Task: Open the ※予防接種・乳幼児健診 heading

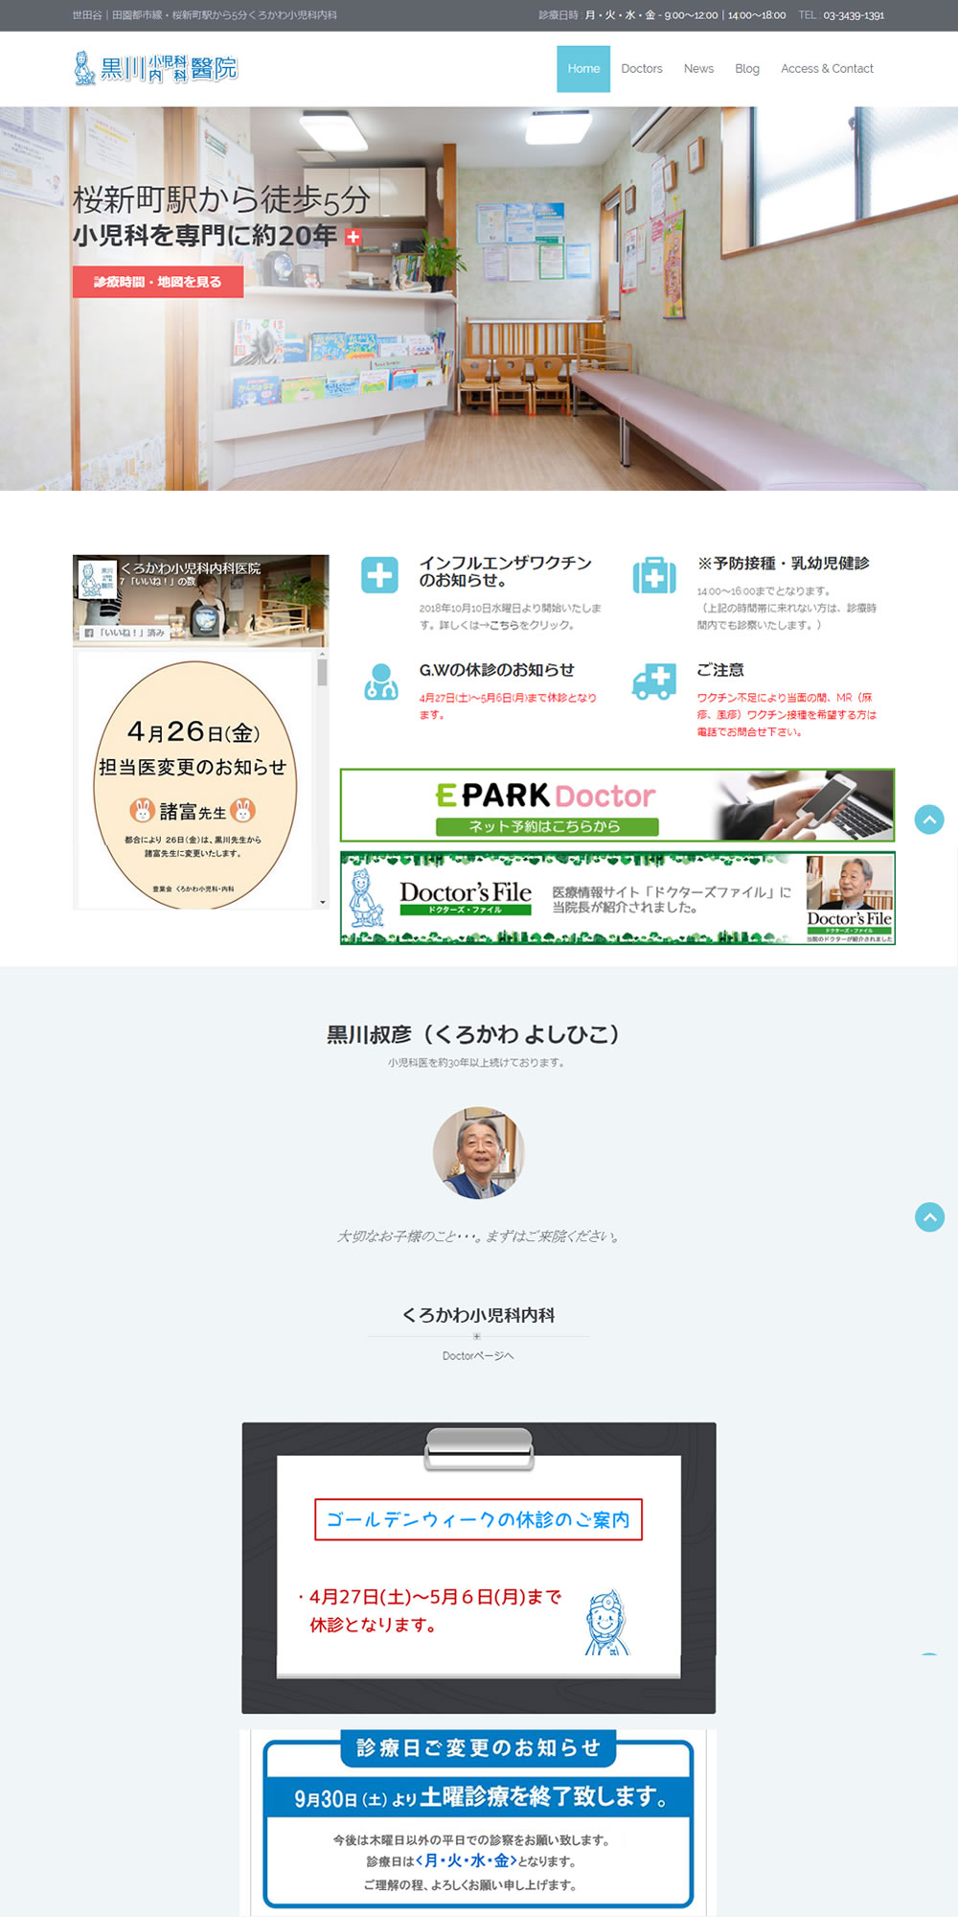Action: click(x=783, y=564)
